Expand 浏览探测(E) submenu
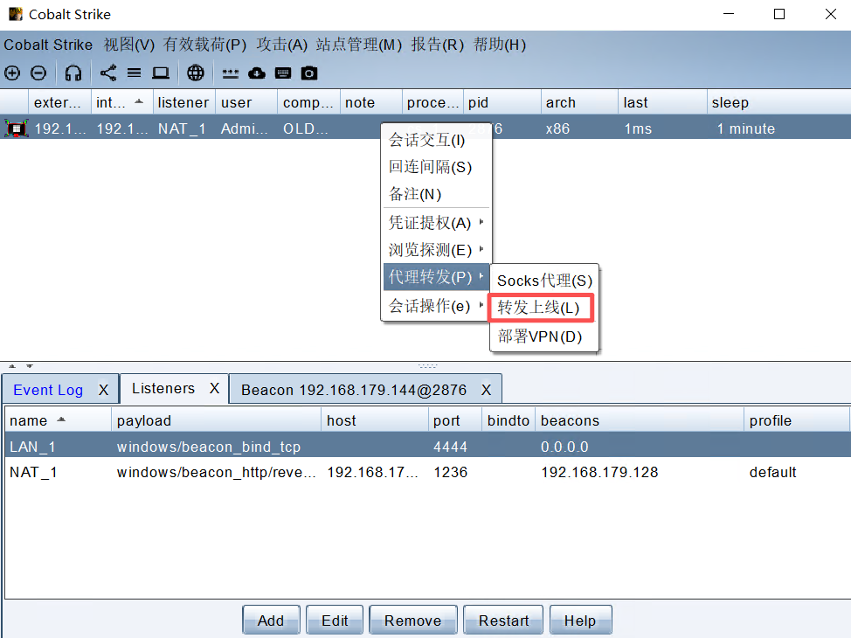This screenshot has width=851, height=638. (436, 250)
